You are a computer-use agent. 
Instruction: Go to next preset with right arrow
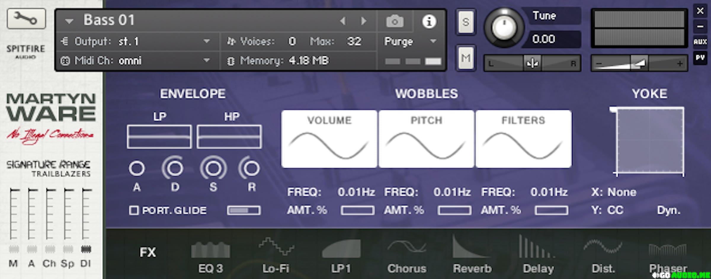tap(363, 21)
